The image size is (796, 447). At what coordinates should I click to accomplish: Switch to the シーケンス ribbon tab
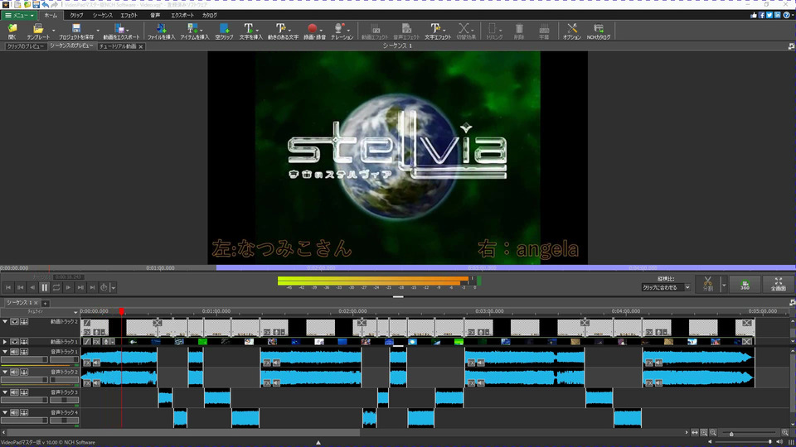pos(103,15)
